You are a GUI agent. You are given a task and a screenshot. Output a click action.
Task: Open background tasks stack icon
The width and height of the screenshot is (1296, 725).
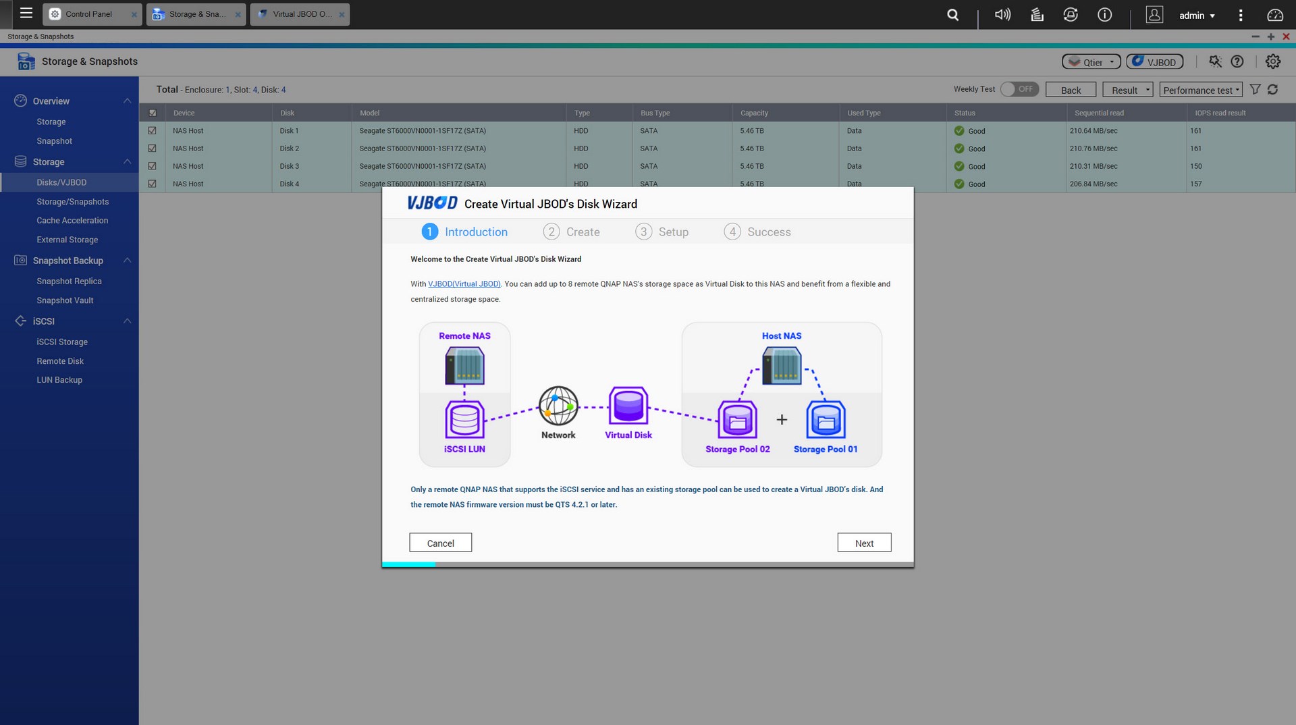[x=1037, y=14]
